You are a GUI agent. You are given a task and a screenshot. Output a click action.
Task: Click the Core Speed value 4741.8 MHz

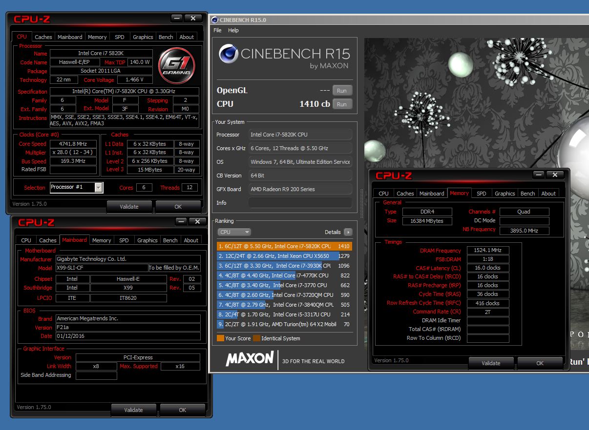[x=73, y=144]
